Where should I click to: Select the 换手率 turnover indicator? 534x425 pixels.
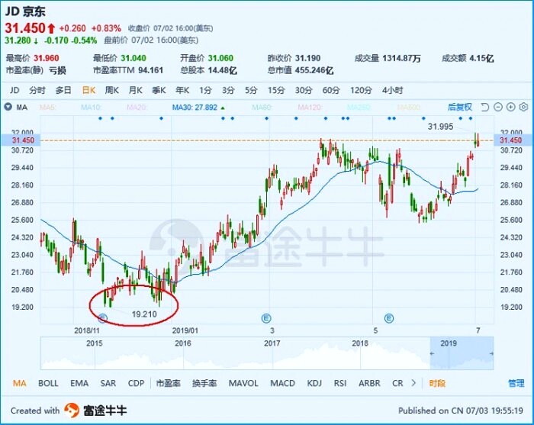pyautogui.click(x=204, y=383)
